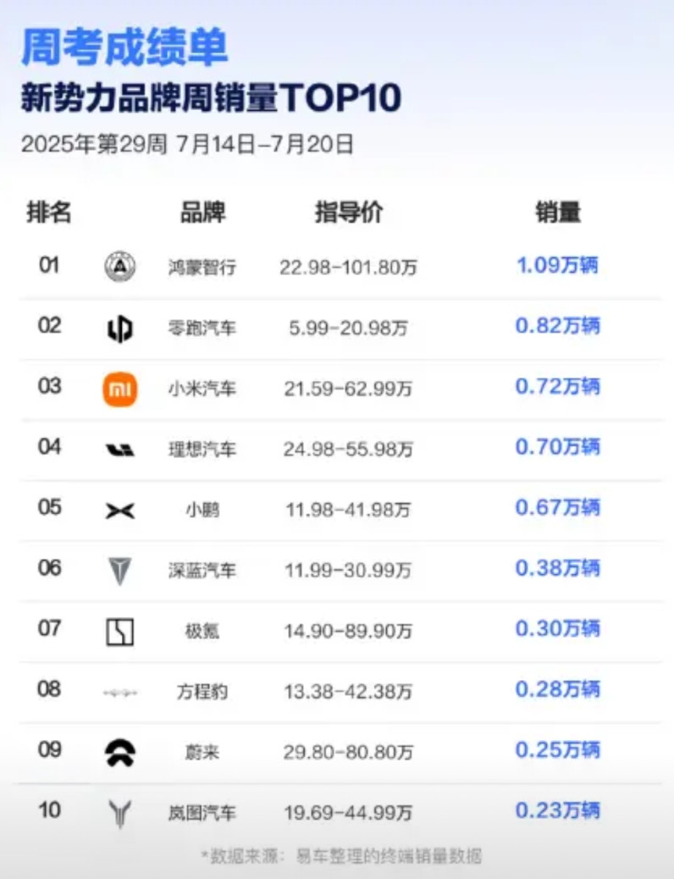Image resolution: width=674 pixels, height=879 pixels.
Task: Click the 周考成绩单 title
Action: click(124, 47)
